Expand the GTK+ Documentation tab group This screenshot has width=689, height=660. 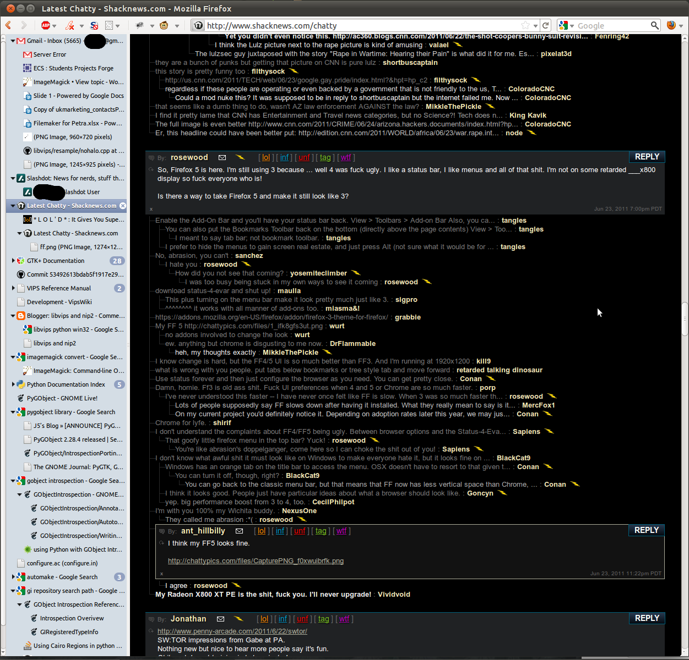[x=13, y=261]
